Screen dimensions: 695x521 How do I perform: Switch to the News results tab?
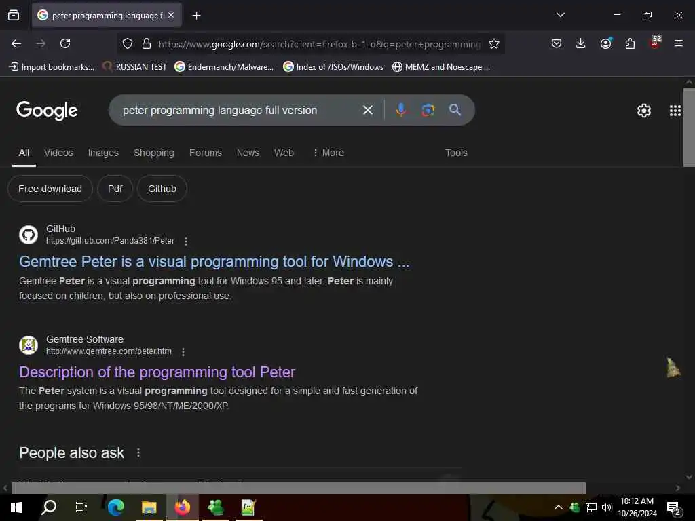coord(248,153)
